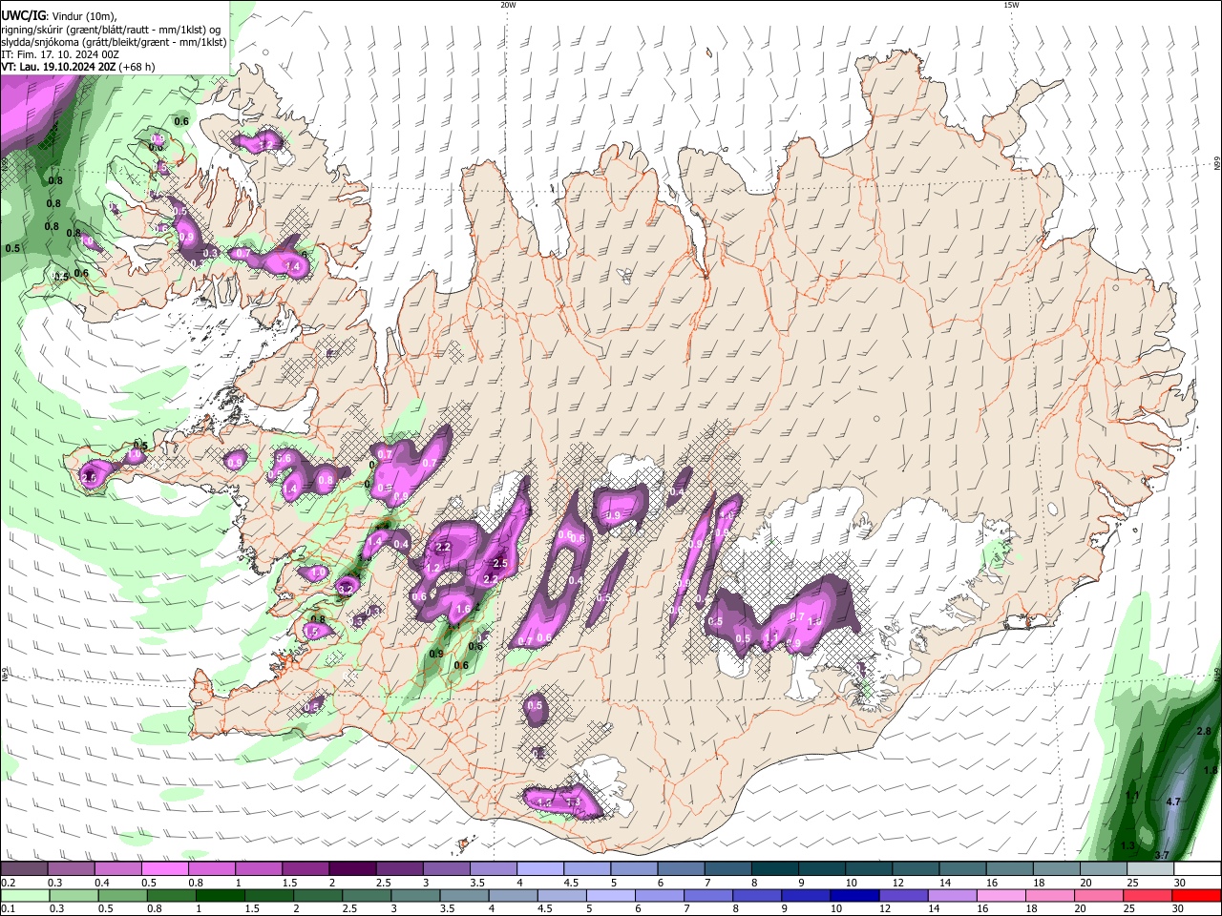Select the dark teal snow swatch between 8 and 9
This screenshot has width=1222, height=916.
tap(774, 868)
